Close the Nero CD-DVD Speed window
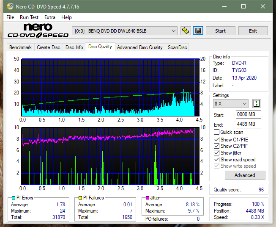The width and height of the screenshot is (276, 227). click(x=263, y=6)
